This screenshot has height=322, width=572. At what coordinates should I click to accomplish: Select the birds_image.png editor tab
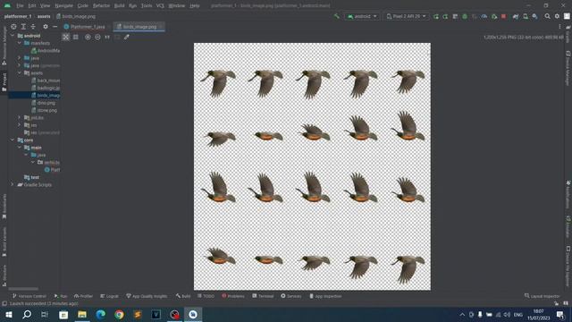(139, 27)
